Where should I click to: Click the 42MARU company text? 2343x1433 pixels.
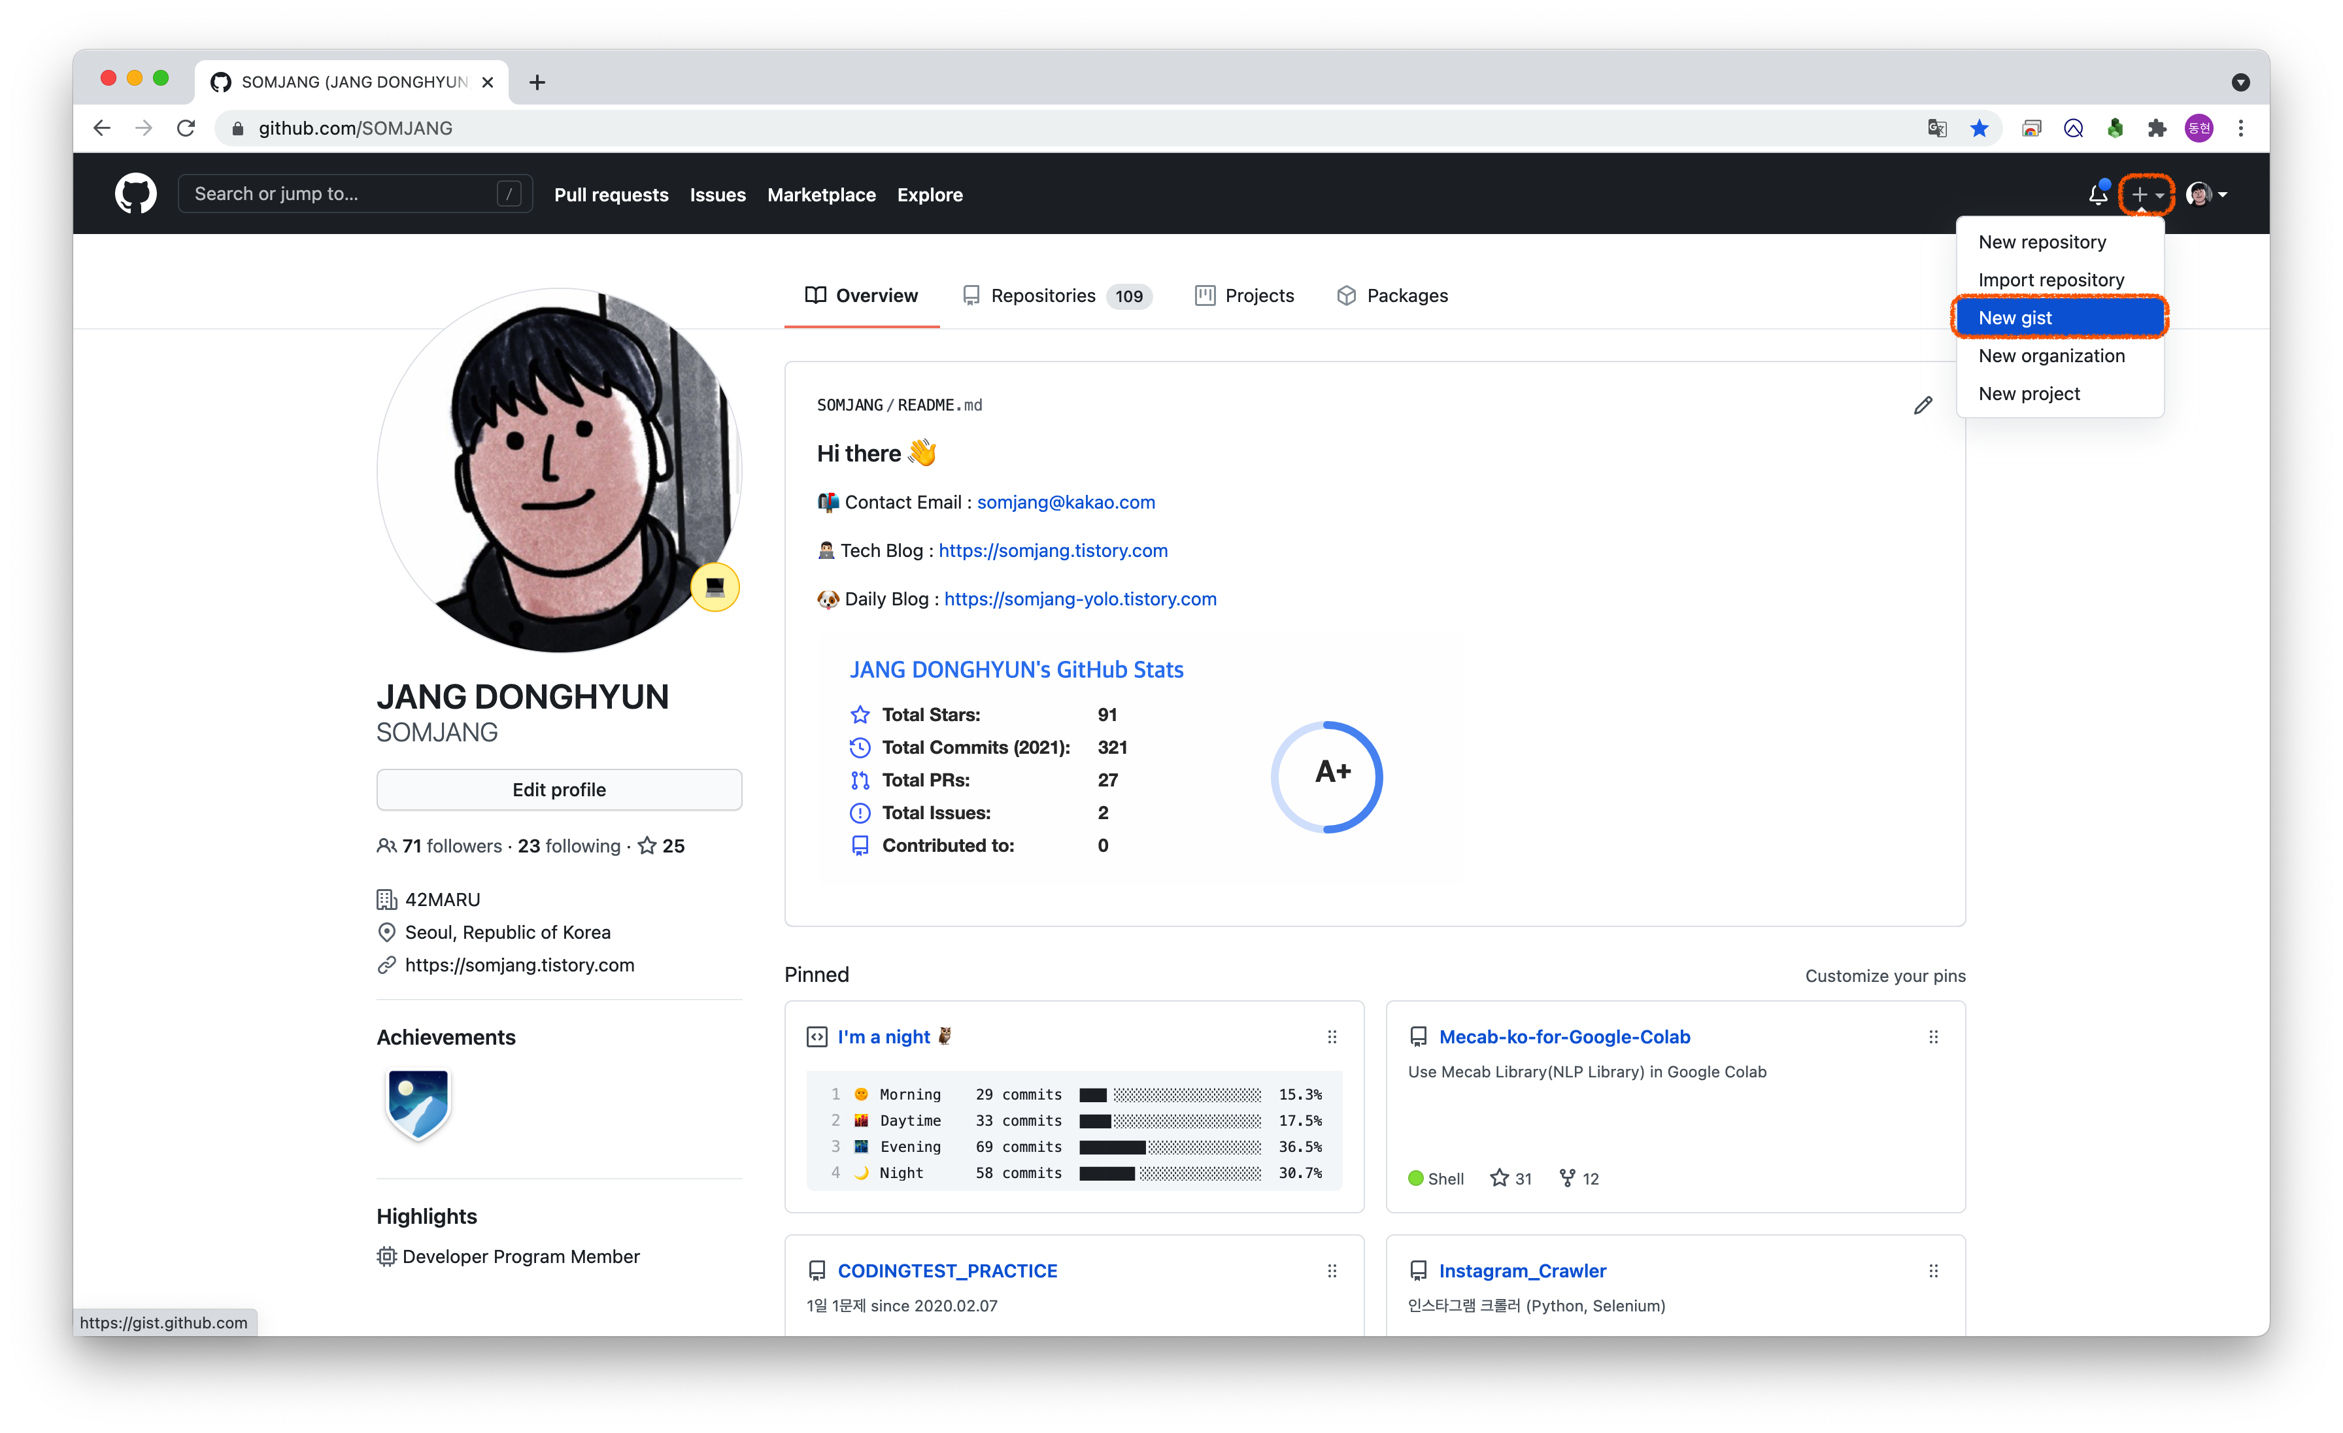click(442, 899)
